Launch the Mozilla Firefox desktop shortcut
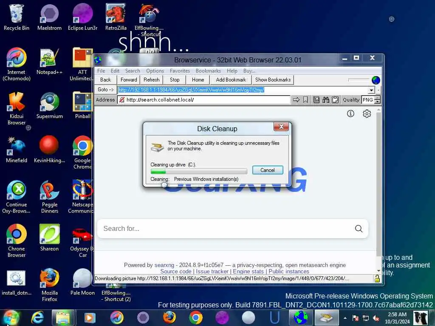435x326 pixels. coord(49,285)
